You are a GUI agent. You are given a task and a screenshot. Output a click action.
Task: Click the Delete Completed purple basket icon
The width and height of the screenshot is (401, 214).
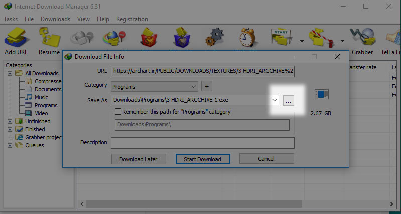point(182,38)
